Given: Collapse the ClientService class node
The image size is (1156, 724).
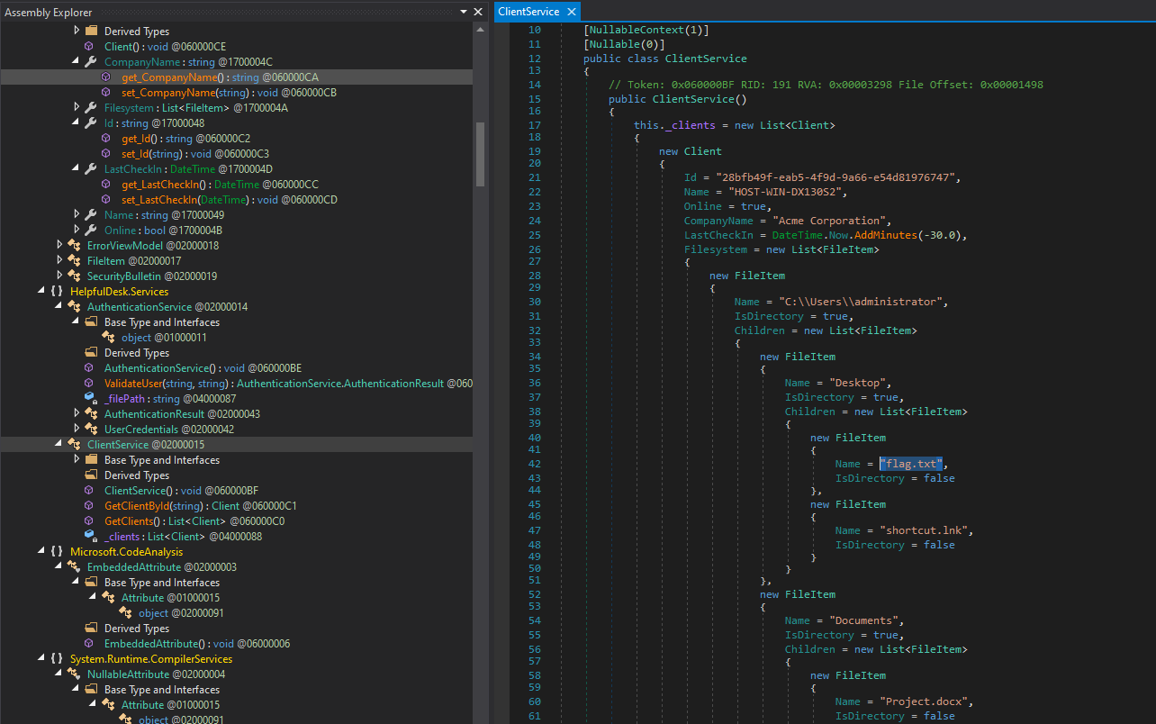Looking at the screenshot, I should (x=59, y=445).
